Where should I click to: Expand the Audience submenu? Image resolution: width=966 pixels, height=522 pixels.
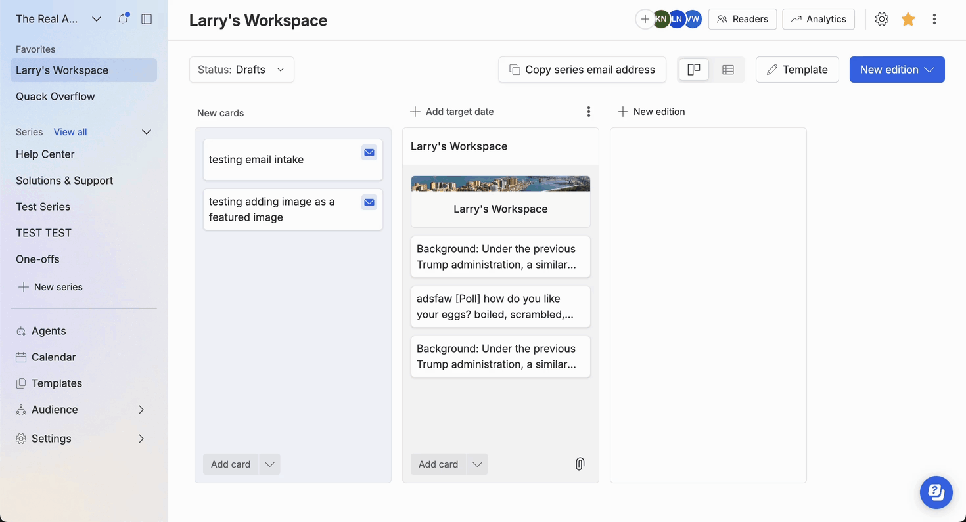[x=141, y=410]
